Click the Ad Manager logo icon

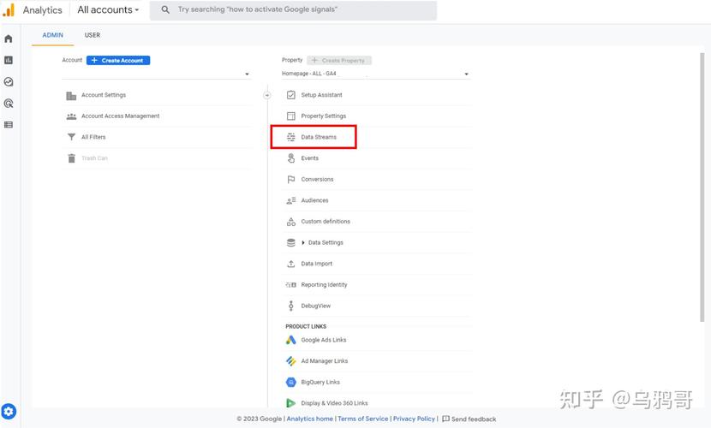coord(291,361)
